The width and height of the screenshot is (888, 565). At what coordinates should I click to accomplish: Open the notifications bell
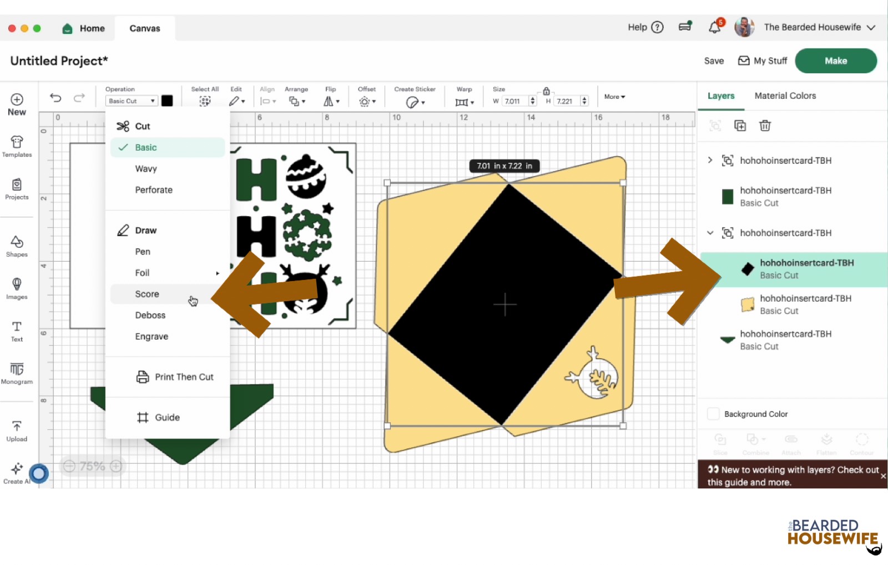[714, 27]
